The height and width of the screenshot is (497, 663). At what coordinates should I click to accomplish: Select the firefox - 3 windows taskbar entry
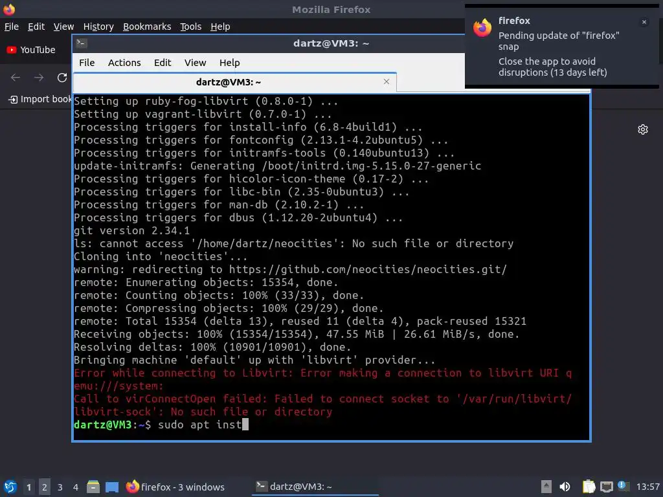[x=175, y=487]
